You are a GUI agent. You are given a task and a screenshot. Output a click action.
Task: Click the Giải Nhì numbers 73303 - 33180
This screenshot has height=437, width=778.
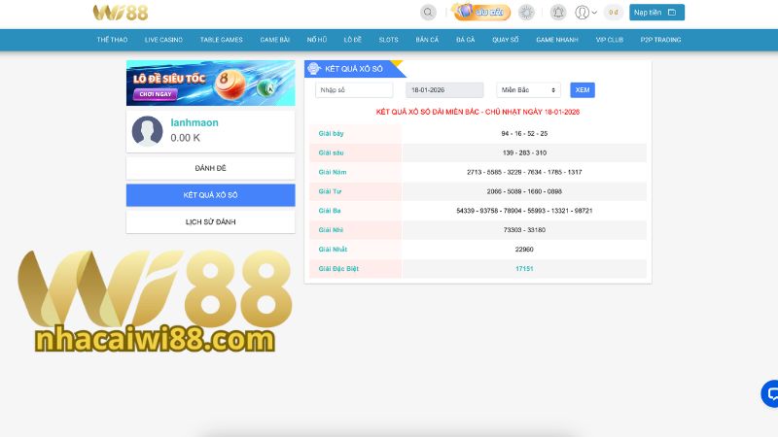[524, 230]
